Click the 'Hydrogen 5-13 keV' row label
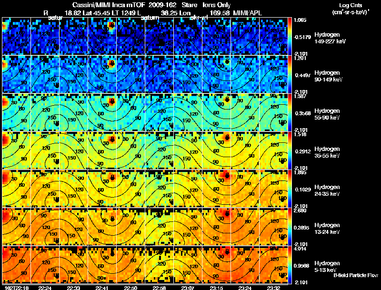Viewport: 381px width, 290px height. (327, 267)
